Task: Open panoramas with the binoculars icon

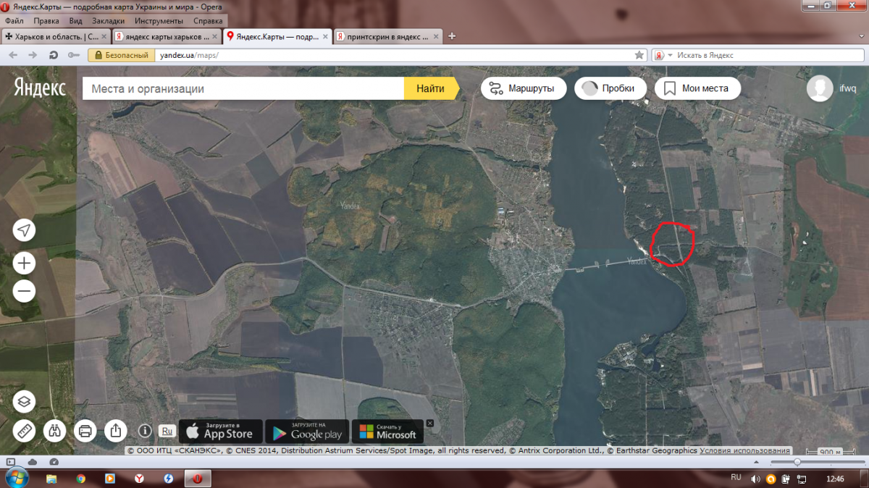Action: (54, 431)
